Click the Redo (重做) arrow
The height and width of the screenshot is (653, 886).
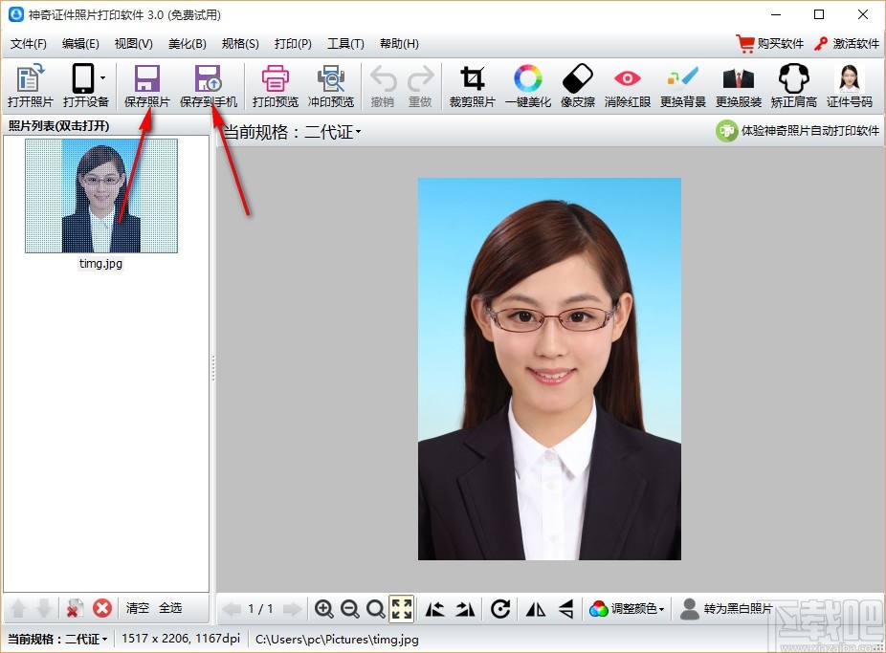421,78
